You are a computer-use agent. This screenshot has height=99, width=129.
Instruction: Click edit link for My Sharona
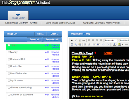click(47, 81)
